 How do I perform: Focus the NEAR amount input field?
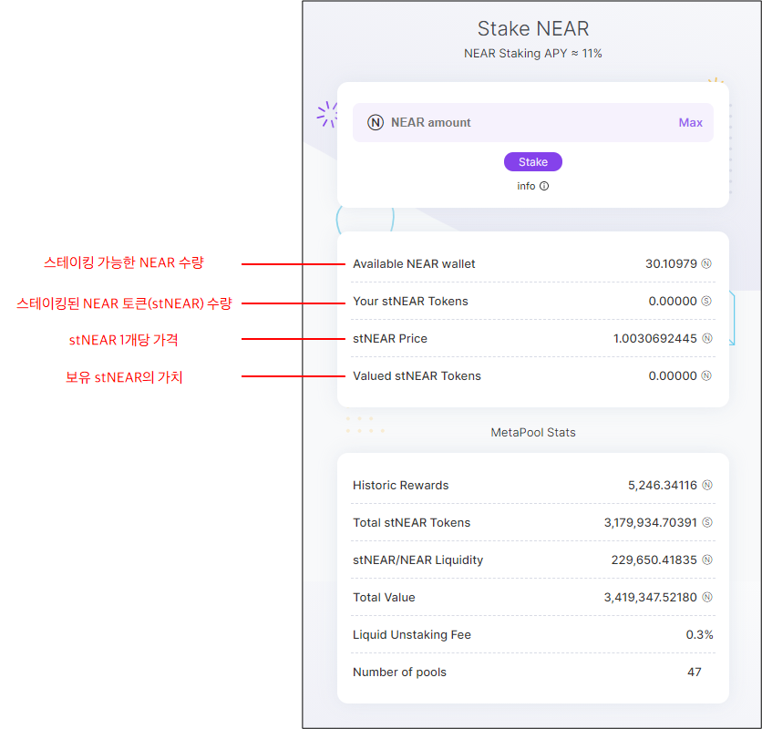(533, 122)
